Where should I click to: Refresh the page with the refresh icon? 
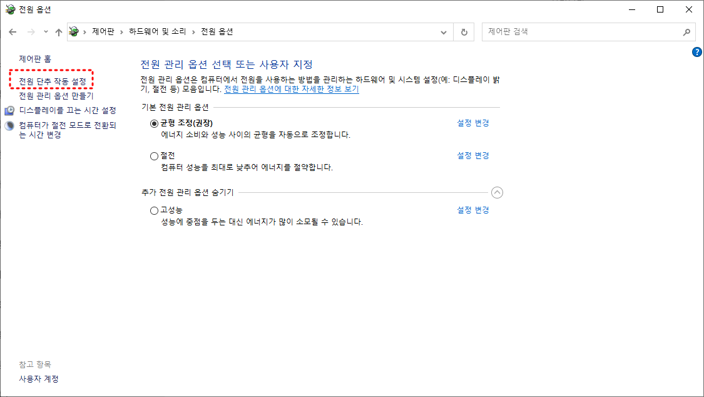tap(464, 31)
